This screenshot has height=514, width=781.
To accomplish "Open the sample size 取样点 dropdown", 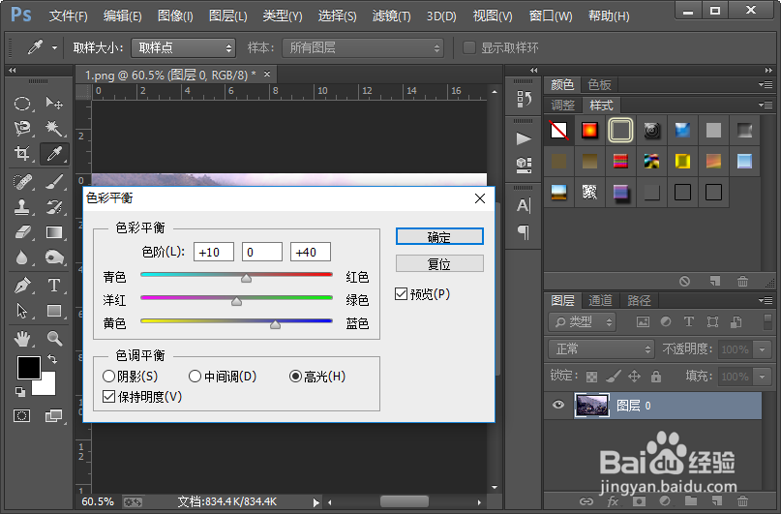I will click(183, 47).
